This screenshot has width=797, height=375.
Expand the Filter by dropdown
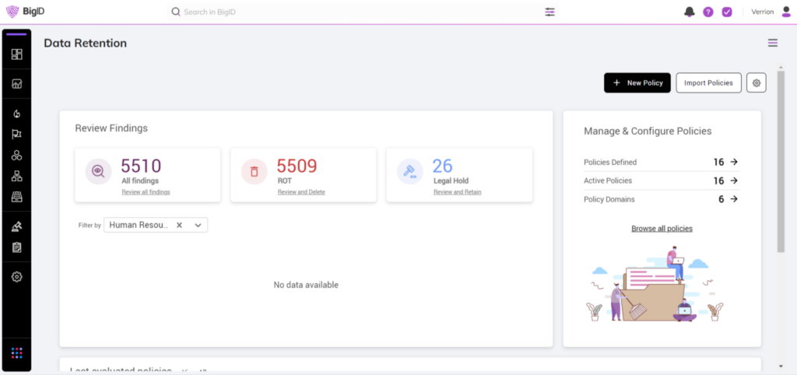(198, 225)
